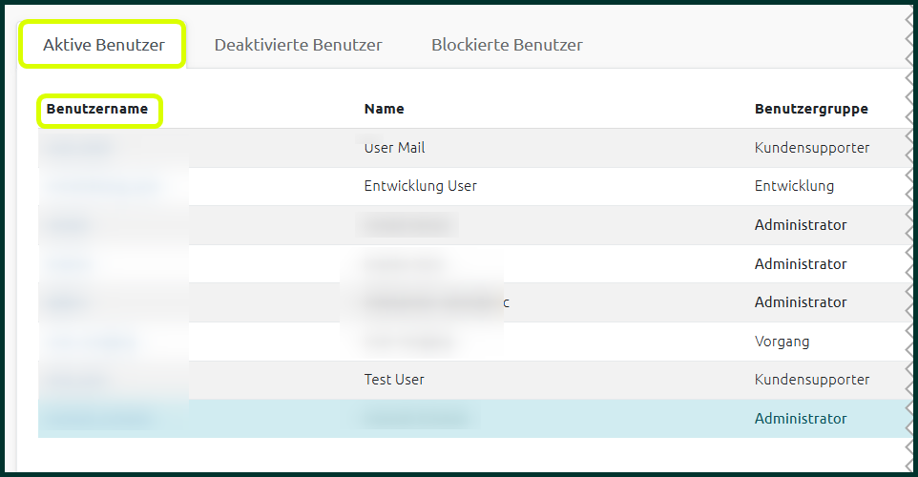
Task: Open the username link in the Vorgang row
Action: 91,342
